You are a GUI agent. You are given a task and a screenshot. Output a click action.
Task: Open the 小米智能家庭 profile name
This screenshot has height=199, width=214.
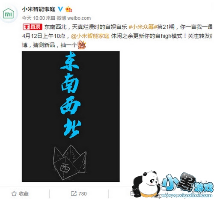click(39, 9)
